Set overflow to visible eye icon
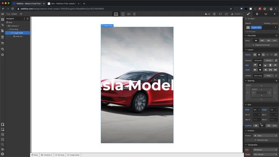This screenshot has width=279, height=157. (256, 126)
